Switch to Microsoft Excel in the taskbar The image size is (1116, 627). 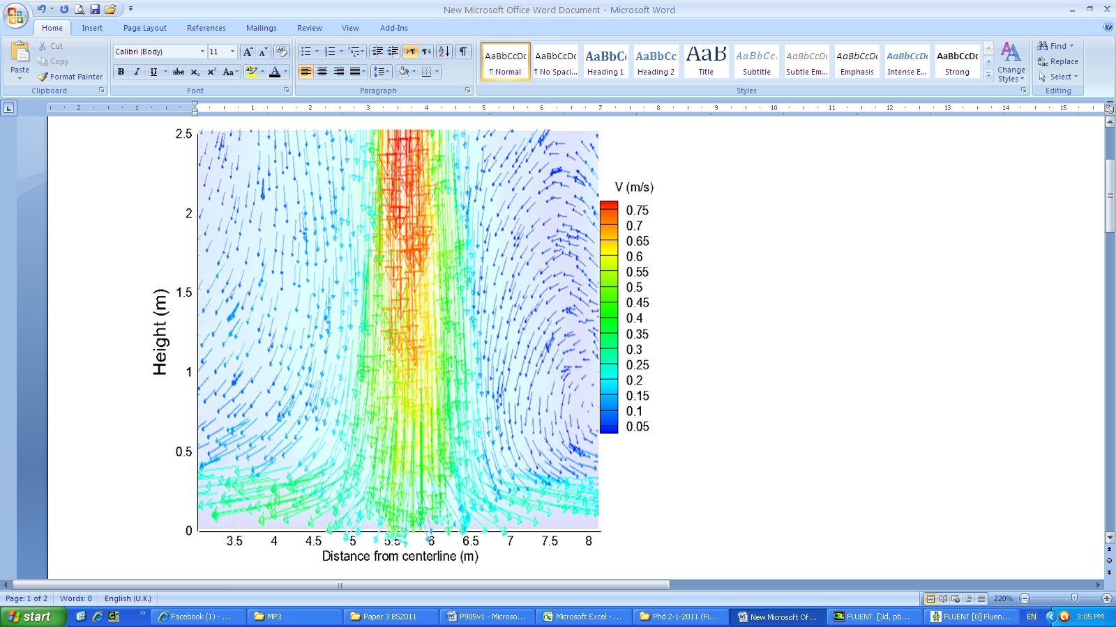pyautogui.click(x=583, y=617)
